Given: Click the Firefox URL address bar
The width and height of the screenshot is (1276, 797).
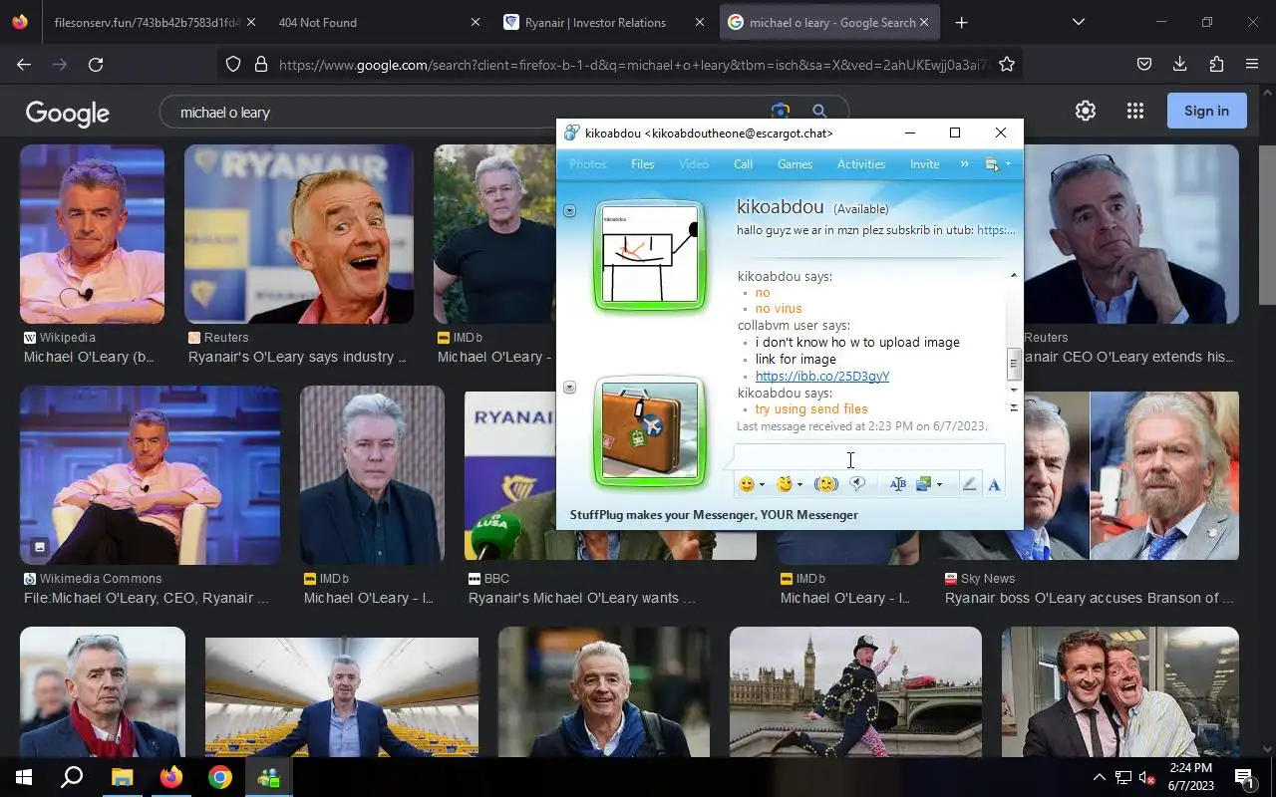Looking at the screenshot, I should tap(632, 65).
